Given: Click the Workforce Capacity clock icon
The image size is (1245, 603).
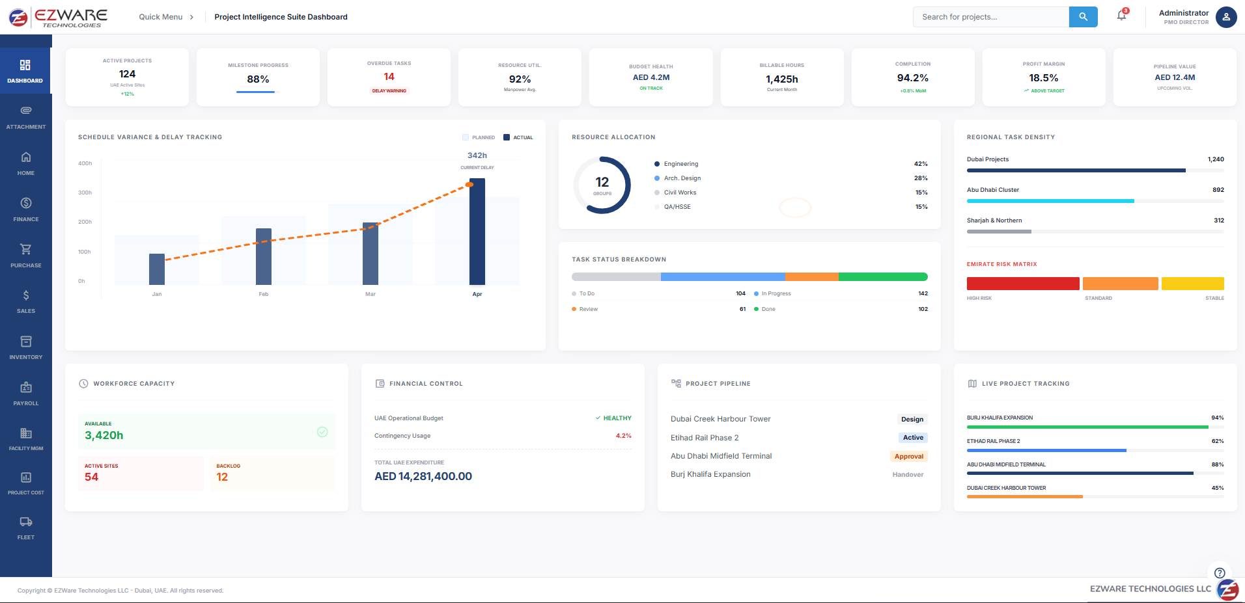Looking at the screenshot, I should pos(83,384).
